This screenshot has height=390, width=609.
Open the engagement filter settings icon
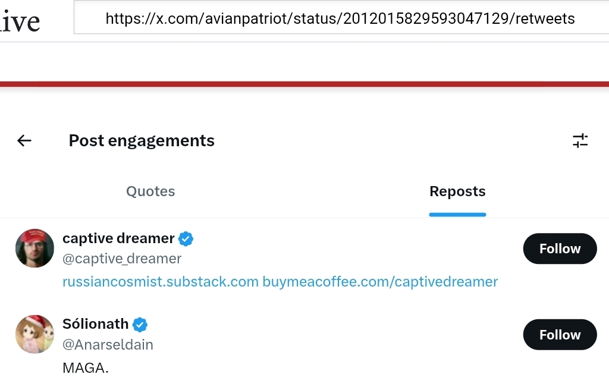(x=580, y=141)
